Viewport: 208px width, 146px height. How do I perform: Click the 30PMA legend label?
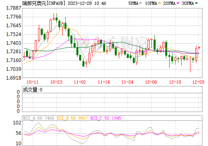tap(188, 3)
